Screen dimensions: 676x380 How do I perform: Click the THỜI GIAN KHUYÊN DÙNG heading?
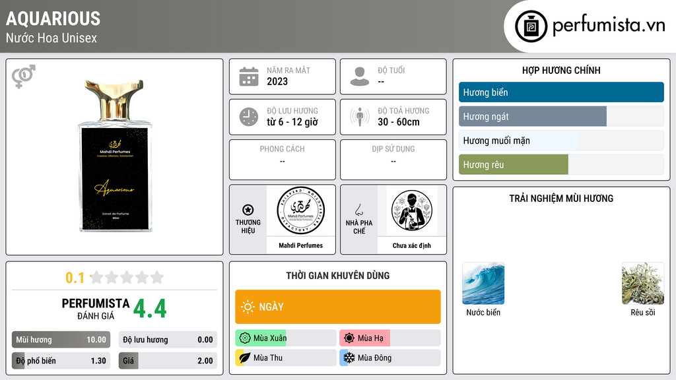[x=338, y=276]
